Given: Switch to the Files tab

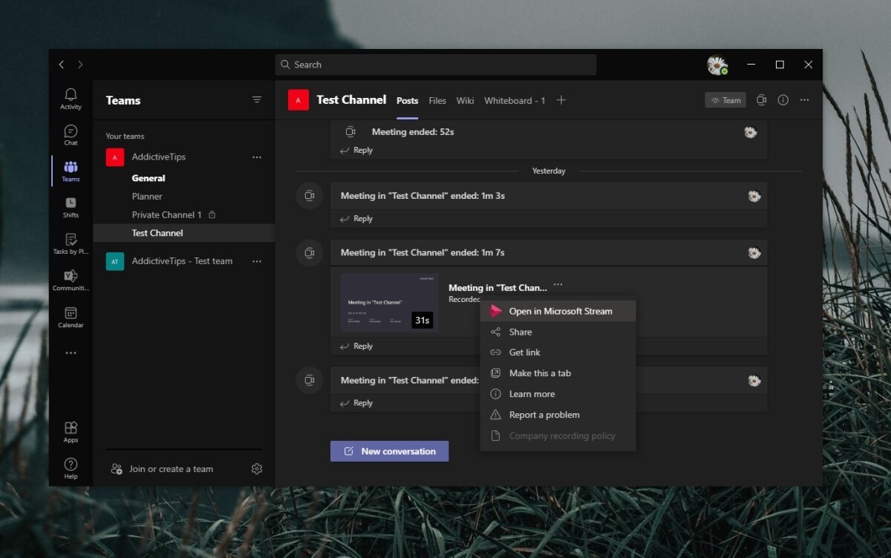Looking at the screenshot, I should point(437,101).
